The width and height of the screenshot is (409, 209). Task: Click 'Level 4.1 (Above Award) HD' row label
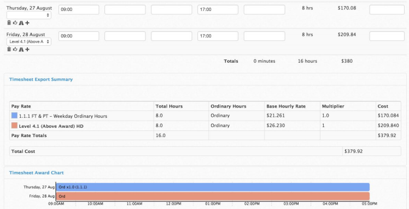coord(51,126)
